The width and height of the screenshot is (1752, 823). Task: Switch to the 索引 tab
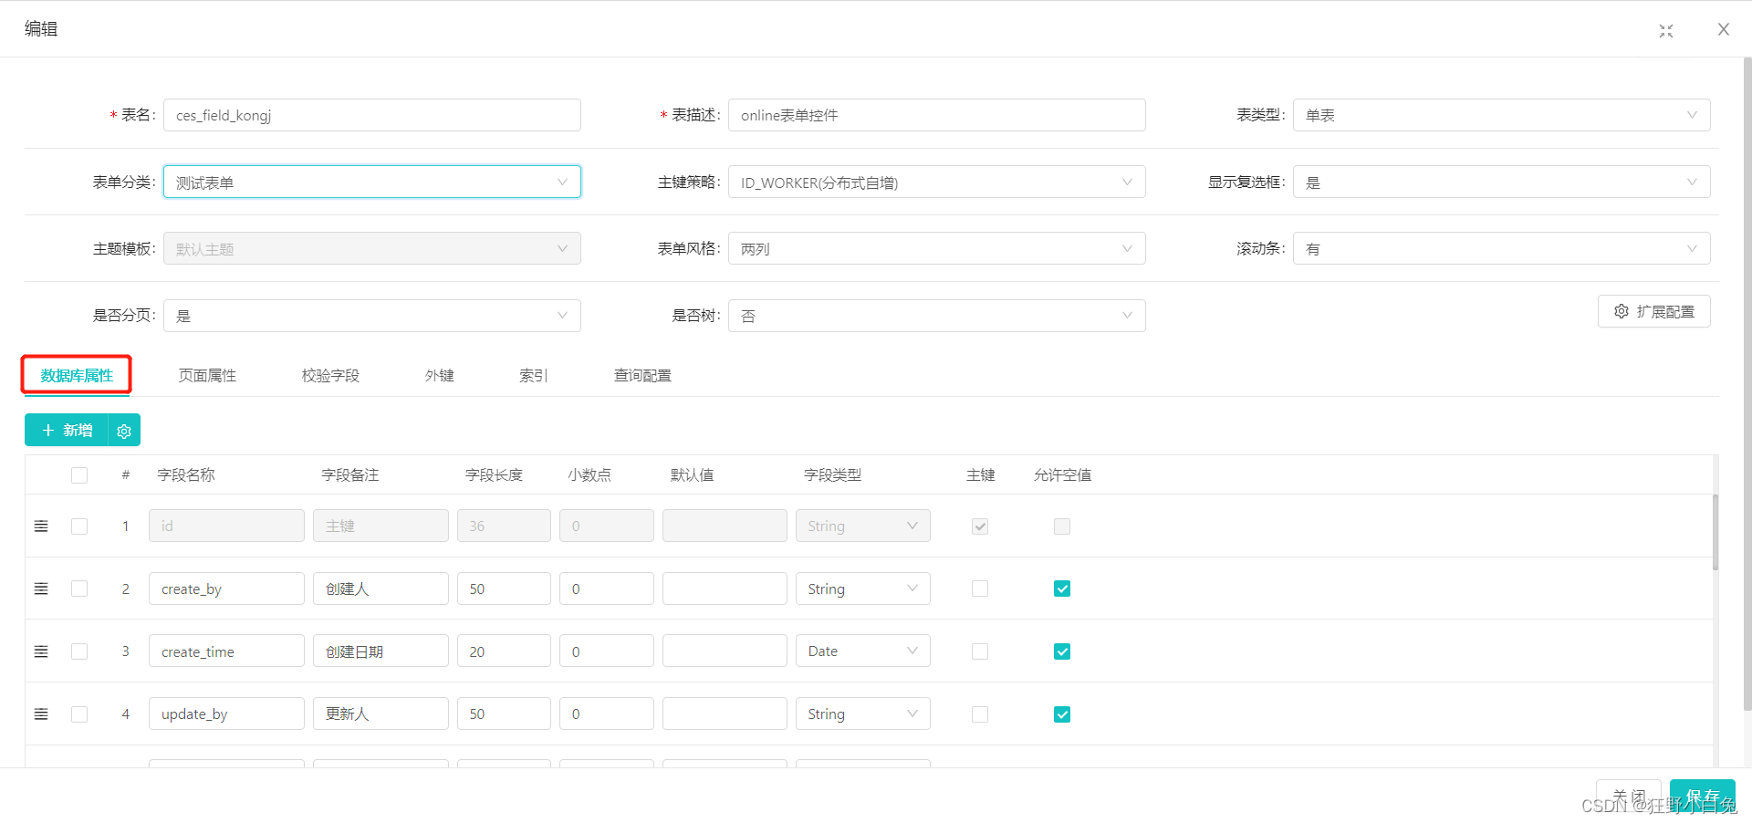tap(533, 374)
